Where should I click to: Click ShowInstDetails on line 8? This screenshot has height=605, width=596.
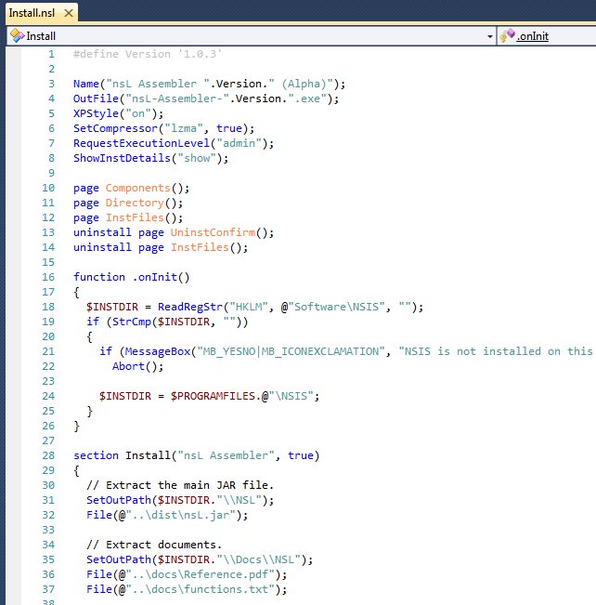(x=122, y=158)
